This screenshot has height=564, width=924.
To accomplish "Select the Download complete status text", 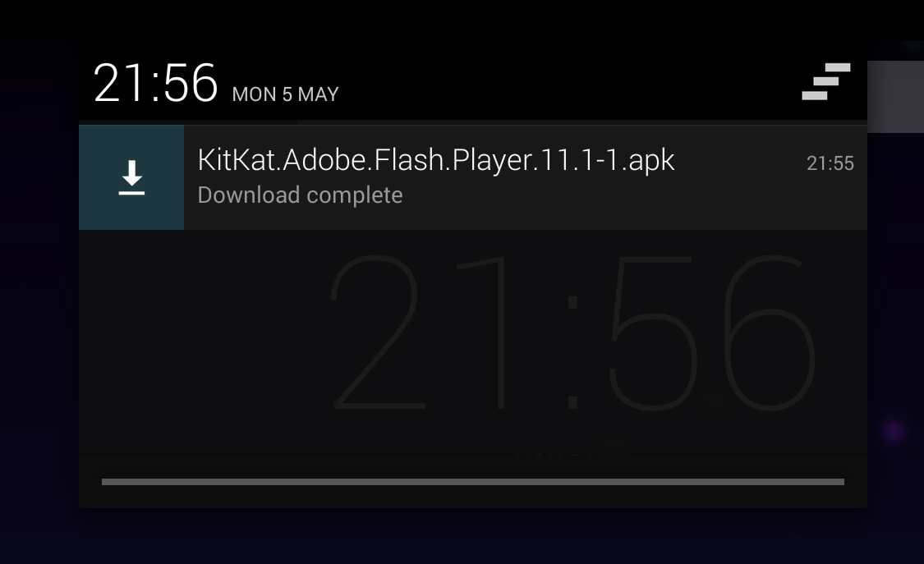I will pos(300,195).
